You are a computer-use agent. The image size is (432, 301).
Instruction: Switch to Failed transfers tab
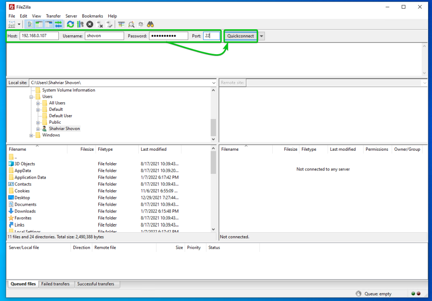pyautogui.click(x=55, y=284)
